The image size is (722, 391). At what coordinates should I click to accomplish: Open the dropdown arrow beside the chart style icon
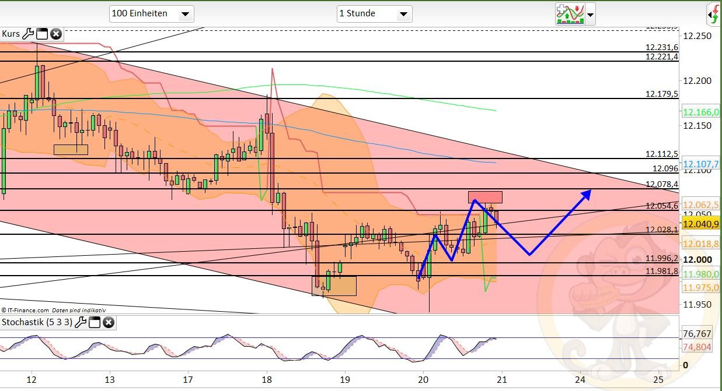click(590, 15)
